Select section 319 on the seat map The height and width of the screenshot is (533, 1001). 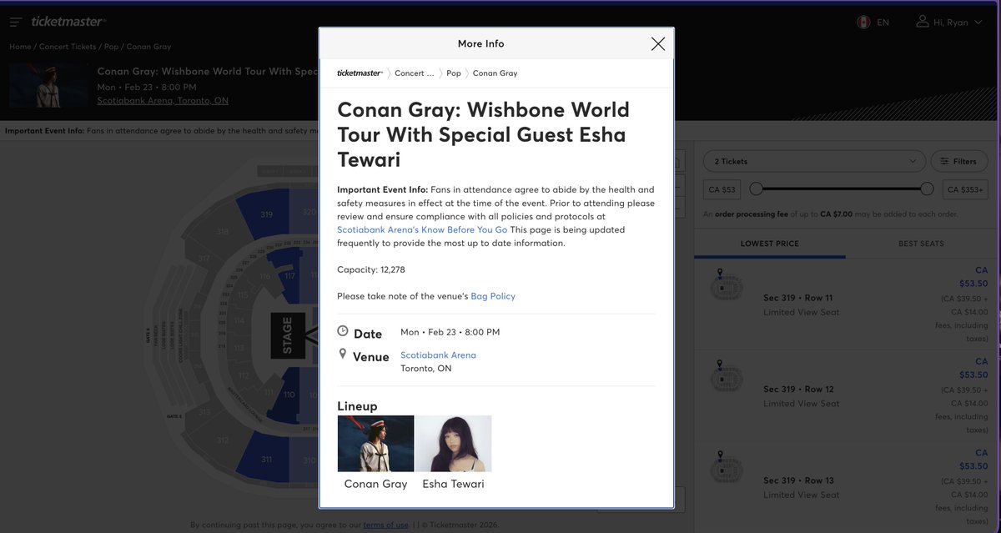pyautogui.click(x=265, y=214)
